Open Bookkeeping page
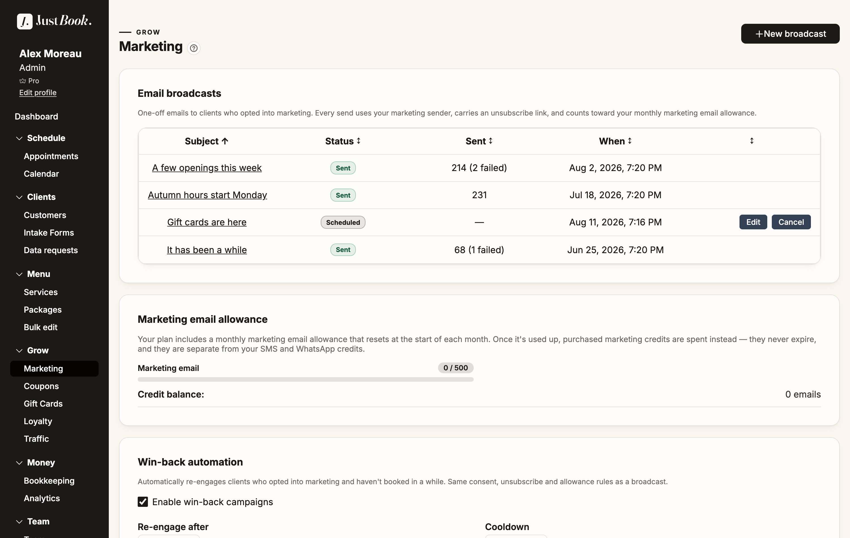The height and width of the screenshot is (538, 850). tap(49, 481)
